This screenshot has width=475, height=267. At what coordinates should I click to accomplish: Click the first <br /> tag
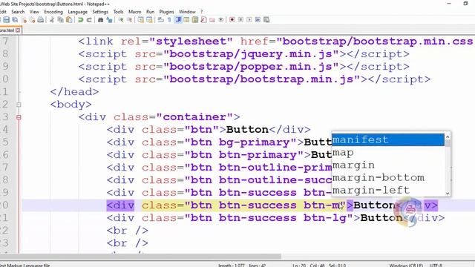click(127, 231)
